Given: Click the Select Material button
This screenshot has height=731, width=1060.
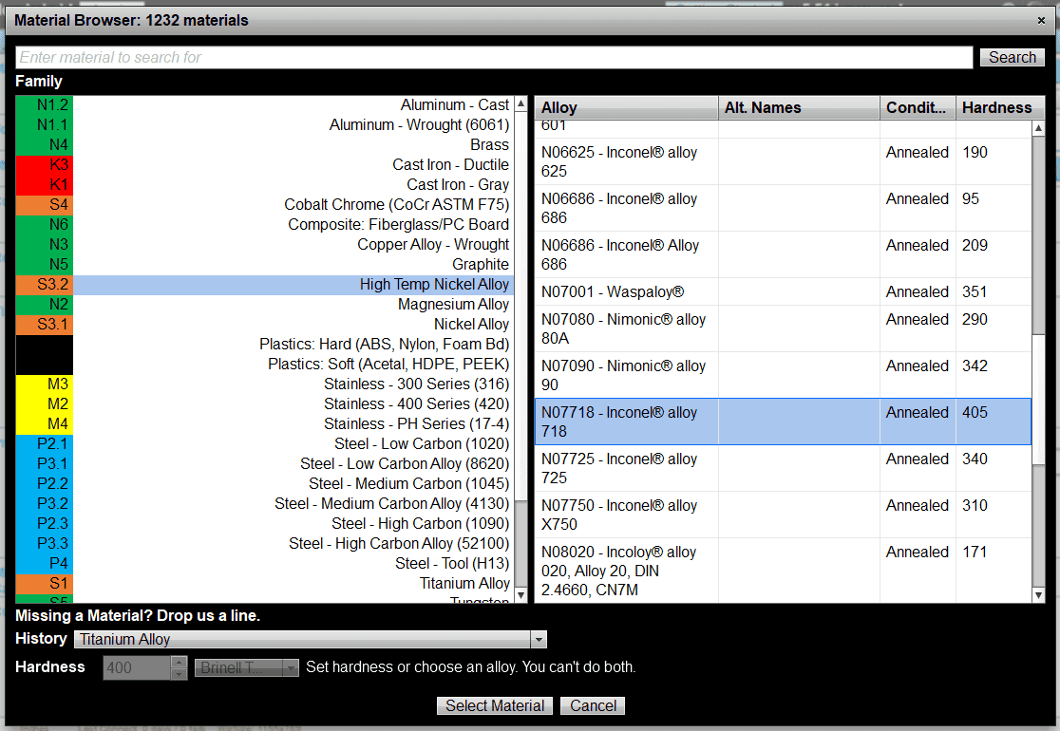Looking at the screenshot, I should point(494,705).
